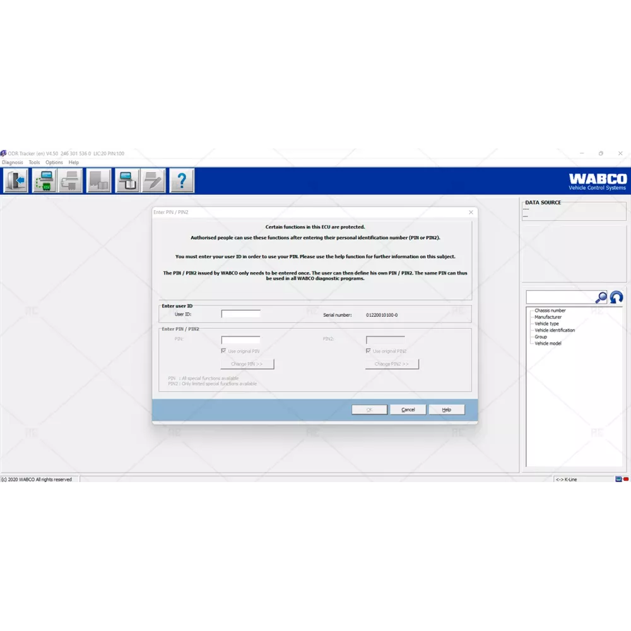
Task: Select Vehicle model in the tree
Action: coord(548,343)
